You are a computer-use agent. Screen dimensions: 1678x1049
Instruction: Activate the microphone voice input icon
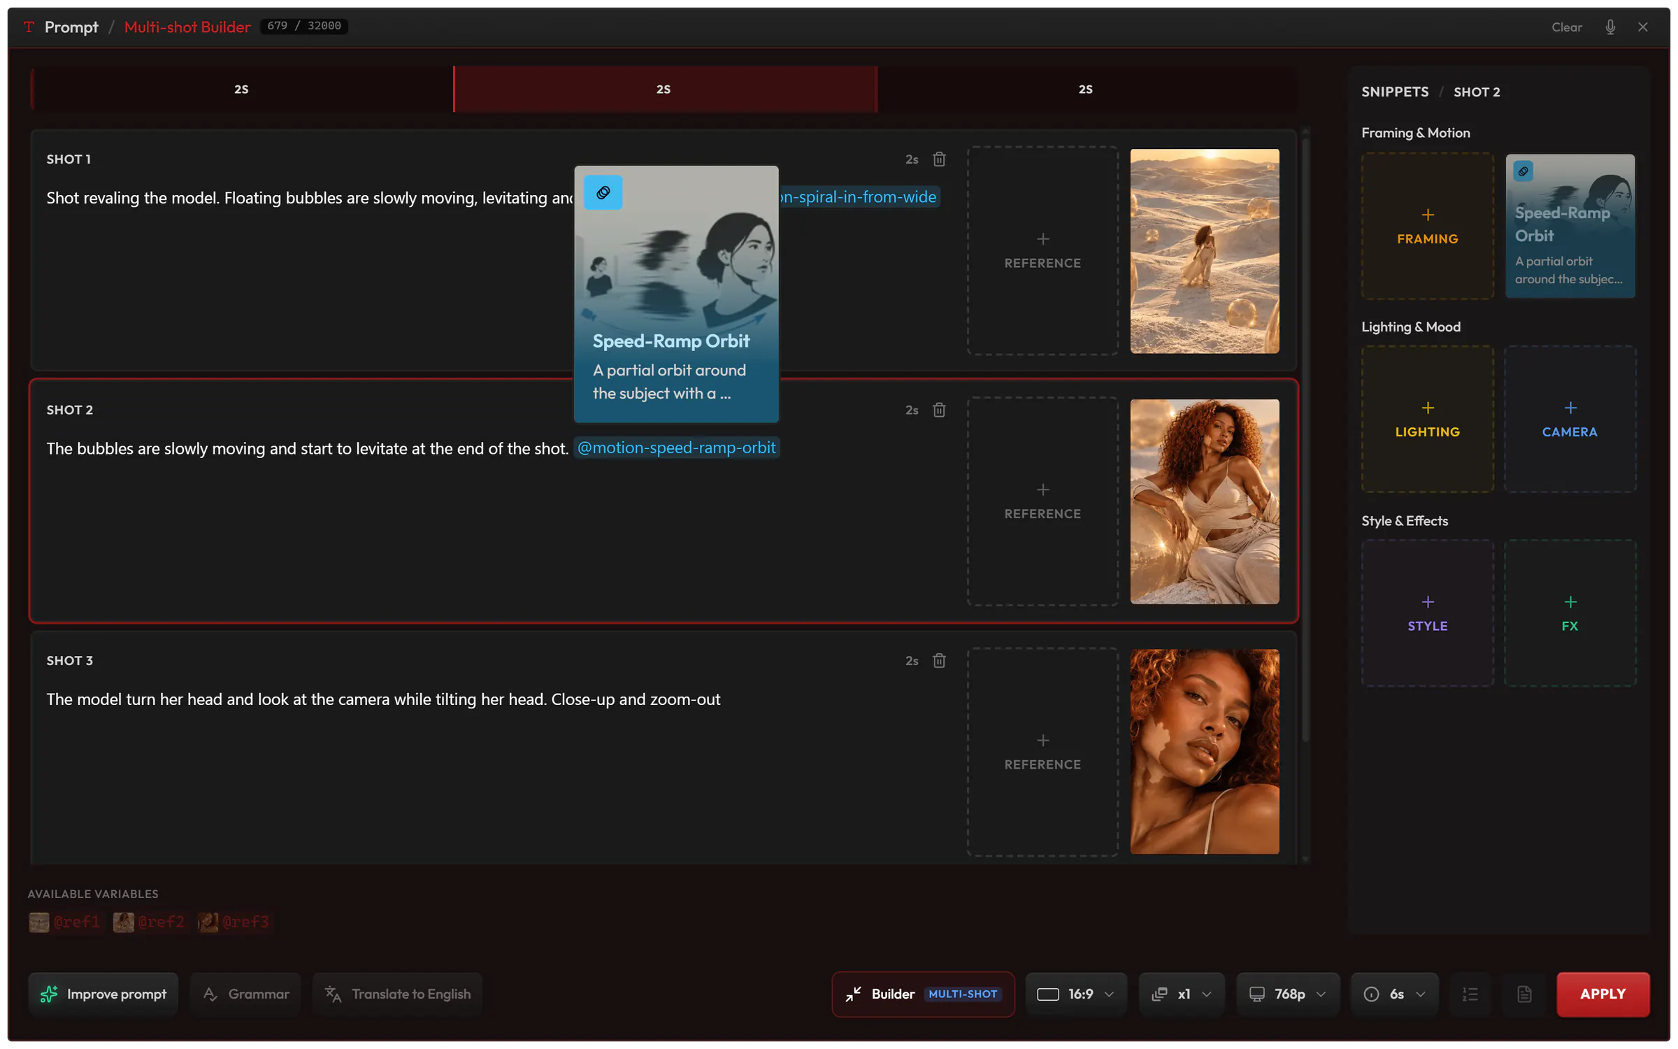1610,27
